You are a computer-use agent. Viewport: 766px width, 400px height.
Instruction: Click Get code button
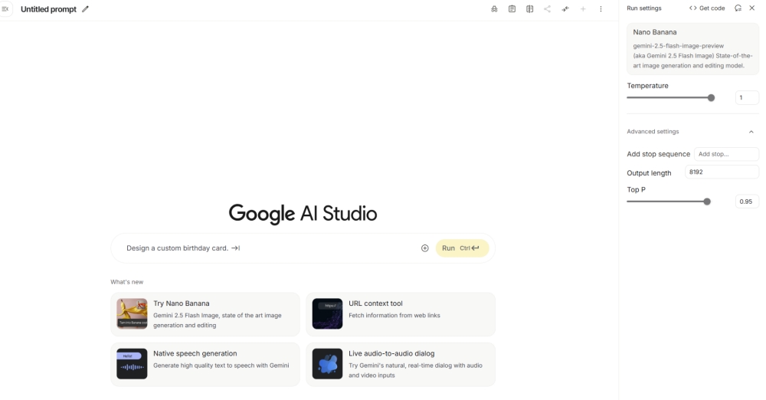click(x=707, y=8)
